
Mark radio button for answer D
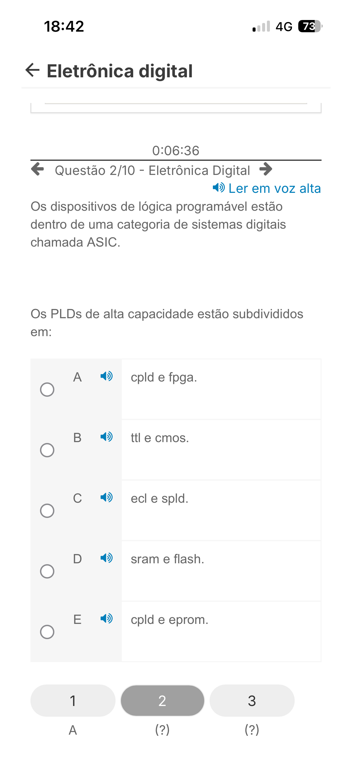(x=47, y=571)
